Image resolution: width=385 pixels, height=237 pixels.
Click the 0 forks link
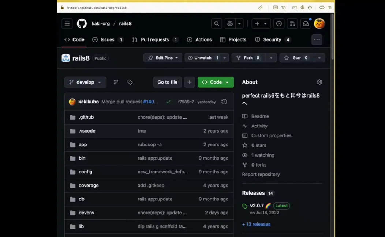click(x=254, y=165)
